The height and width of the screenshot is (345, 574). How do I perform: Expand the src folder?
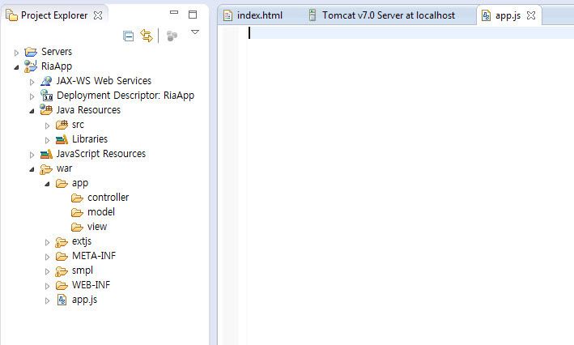point(47,126)
